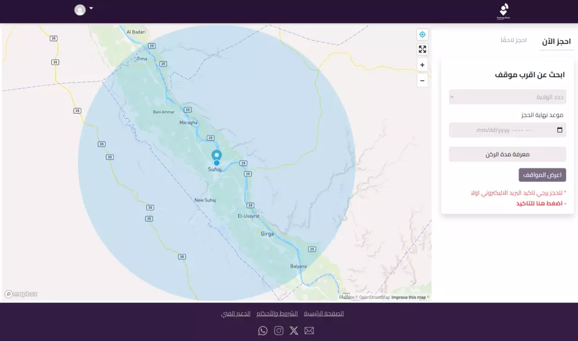Click the ابحث عن اقرب موقف heading
This screenshot has width=578, height=341.
[x=529, y=74]
